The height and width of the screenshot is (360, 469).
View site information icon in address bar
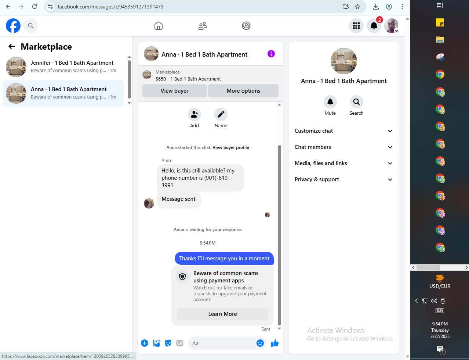(51, 7)
